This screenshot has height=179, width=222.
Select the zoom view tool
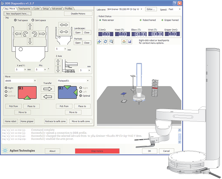coord(112,41)
